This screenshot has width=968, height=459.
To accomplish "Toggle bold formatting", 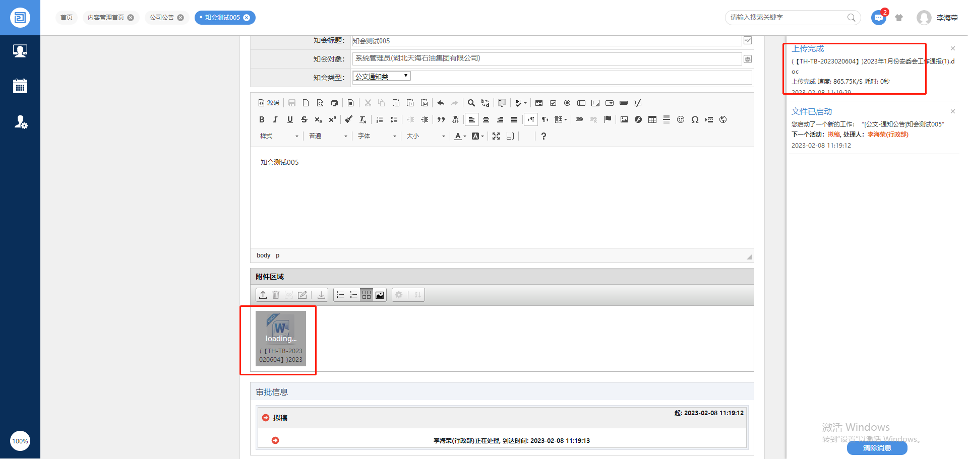I will pyautogui.click(x=262, y=119).
